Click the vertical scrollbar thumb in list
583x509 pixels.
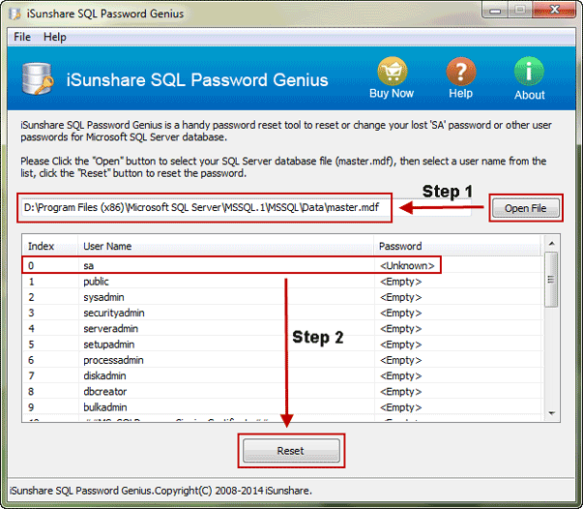(551, 280)
